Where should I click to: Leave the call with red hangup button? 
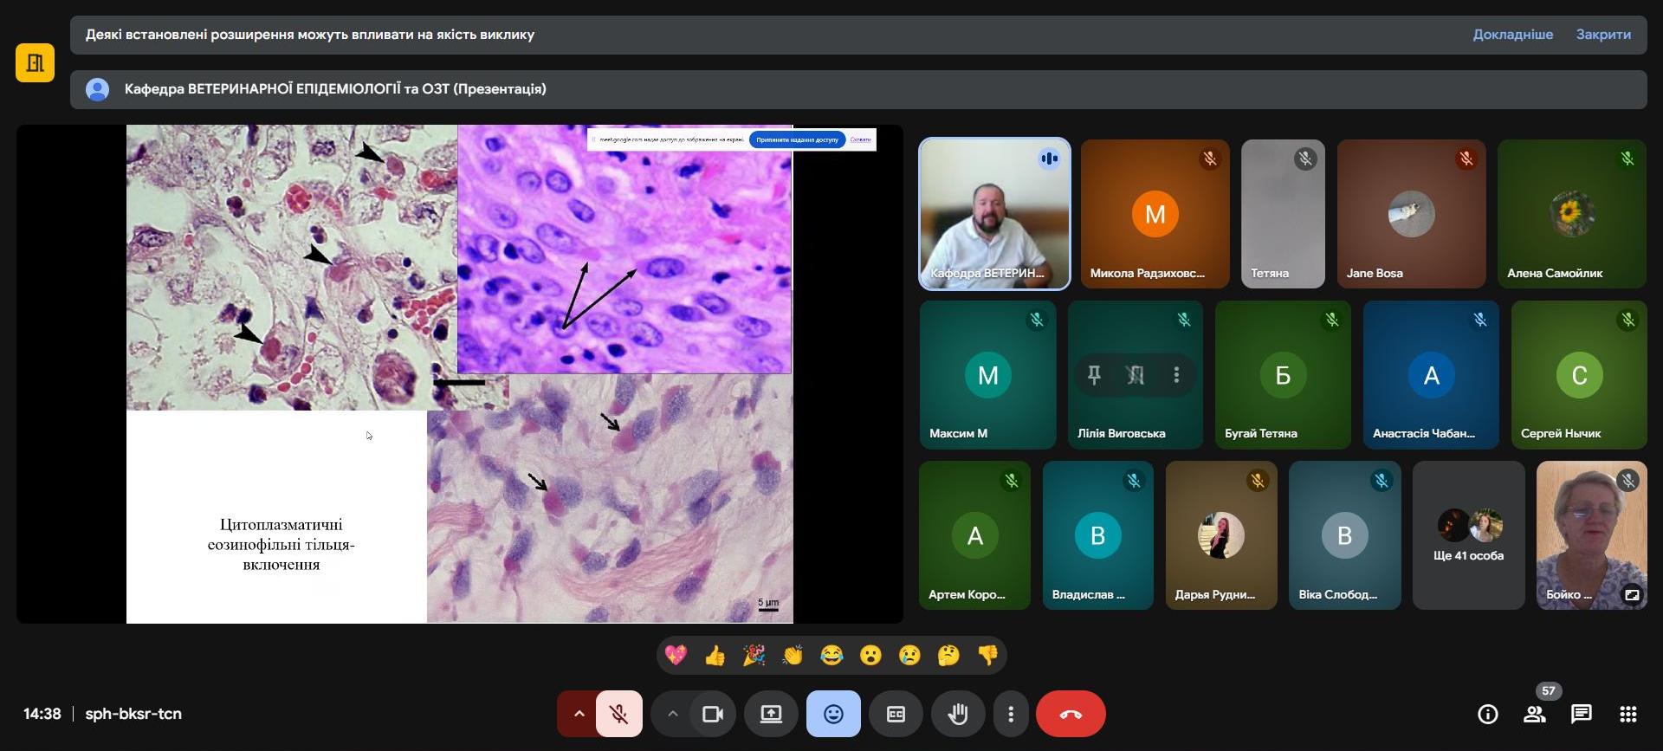click(x=1070, y=714)
